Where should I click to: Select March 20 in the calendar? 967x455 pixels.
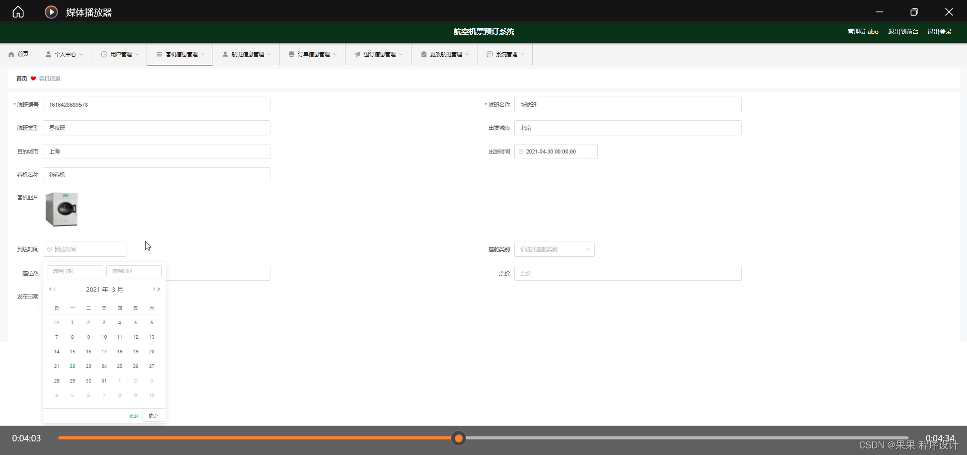pyautogui.click(x=152, y=352)
